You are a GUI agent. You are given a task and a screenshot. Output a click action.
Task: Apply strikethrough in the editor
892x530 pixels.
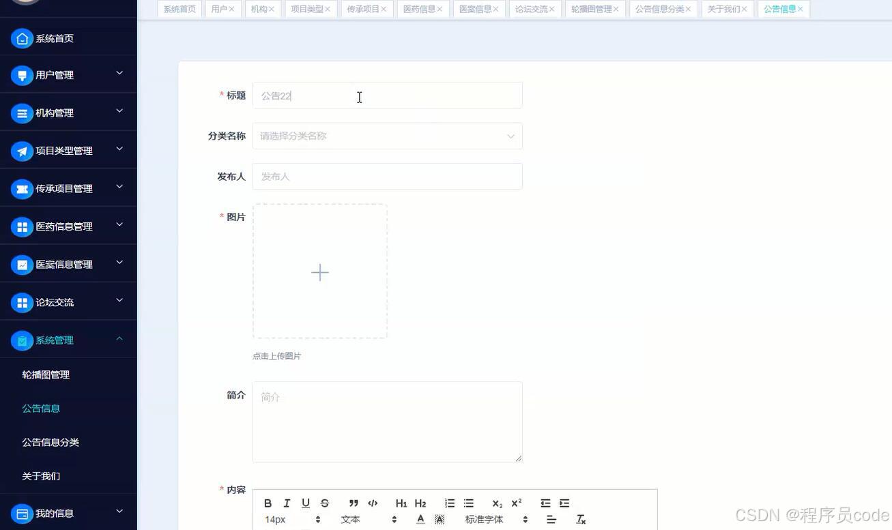(x=325, y=503)
